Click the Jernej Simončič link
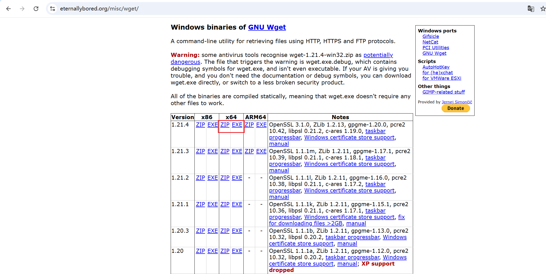 click(457, 102)
